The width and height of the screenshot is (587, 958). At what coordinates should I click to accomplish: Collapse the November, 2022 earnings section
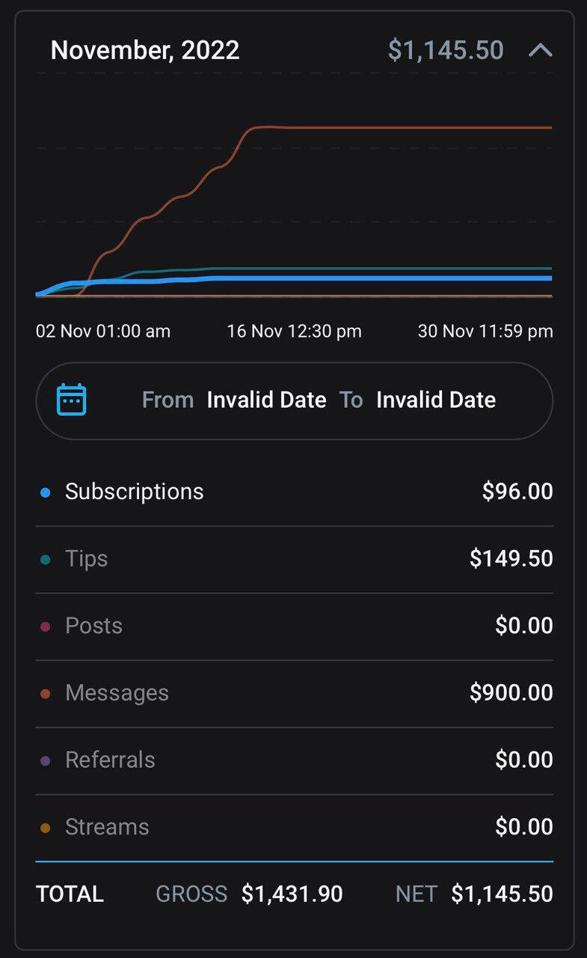540,50
